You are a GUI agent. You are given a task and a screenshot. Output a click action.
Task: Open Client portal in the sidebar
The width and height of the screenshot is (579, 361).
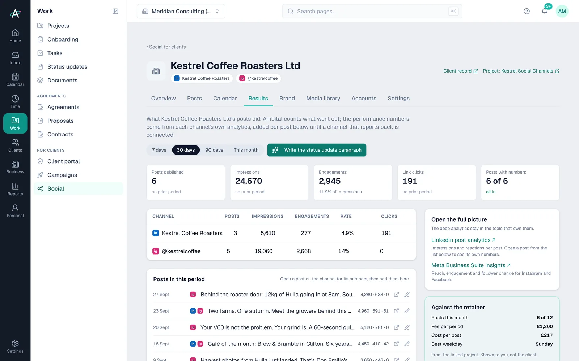(x=79, y=161)
